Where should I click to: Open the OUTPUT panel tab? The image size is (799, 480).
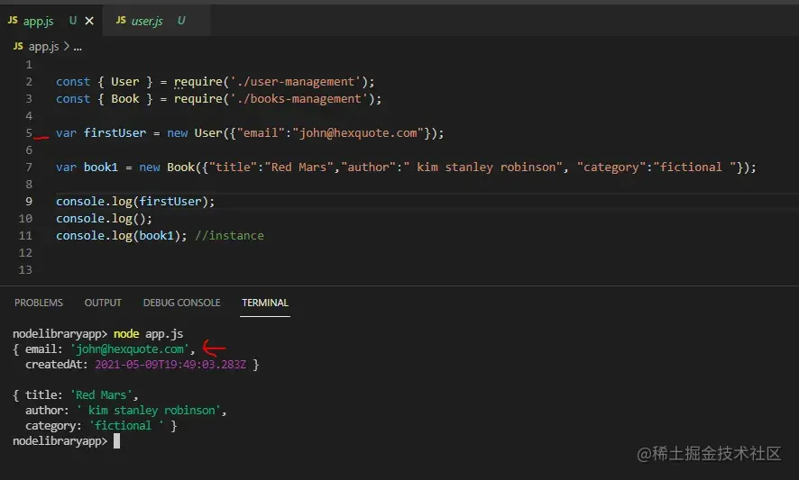[x=103, y=303]
